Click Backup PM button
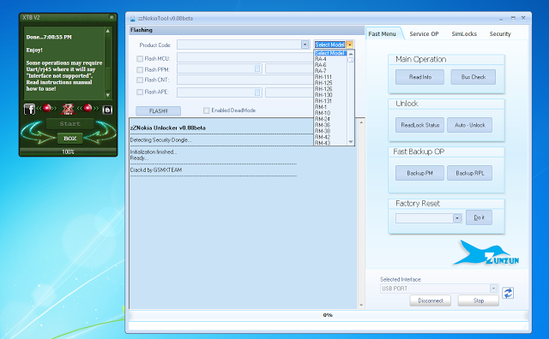The width and height of the screenshot is (549, 339). (x=419, y=173)
